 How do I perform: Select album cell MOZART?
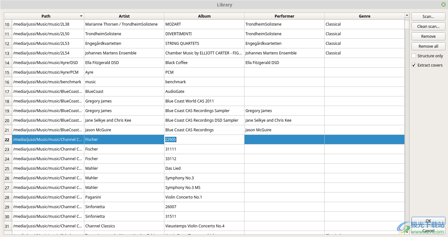coord(204,24)
